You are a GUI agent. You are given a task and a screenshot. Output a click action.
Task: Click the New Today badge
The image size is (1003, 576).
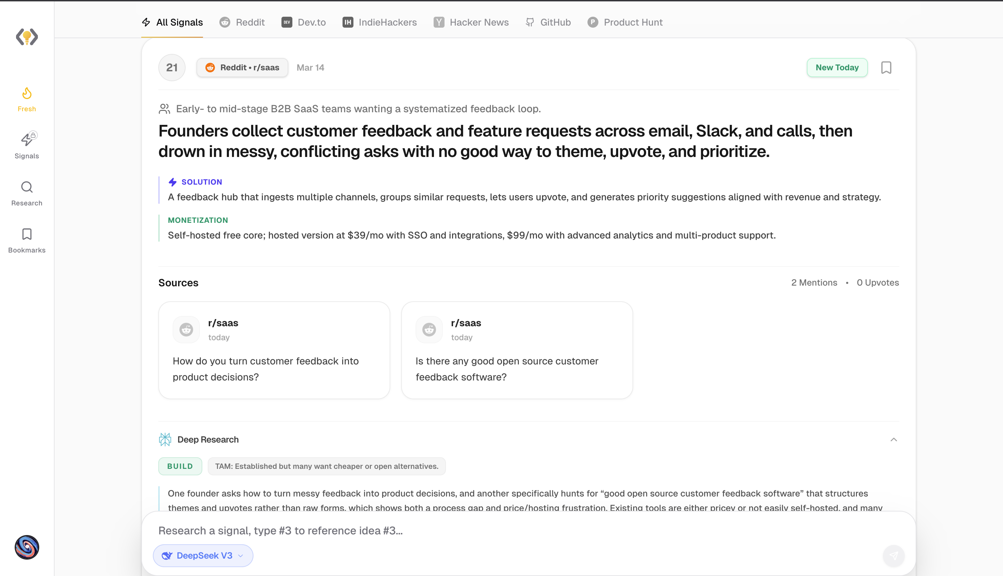[x=837, y=67]
